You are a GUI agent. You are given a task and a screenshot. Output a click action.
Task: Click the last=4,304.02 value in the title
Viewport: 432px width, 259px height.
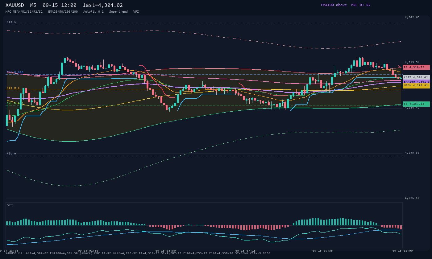[x=103, y=5]
